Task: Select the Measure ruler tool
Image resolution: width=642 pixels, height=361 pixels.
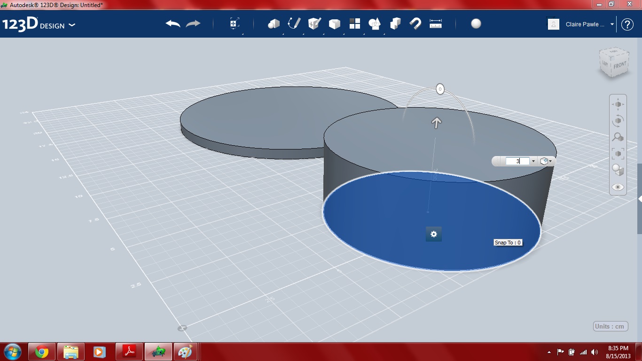Action: point(436,24)
